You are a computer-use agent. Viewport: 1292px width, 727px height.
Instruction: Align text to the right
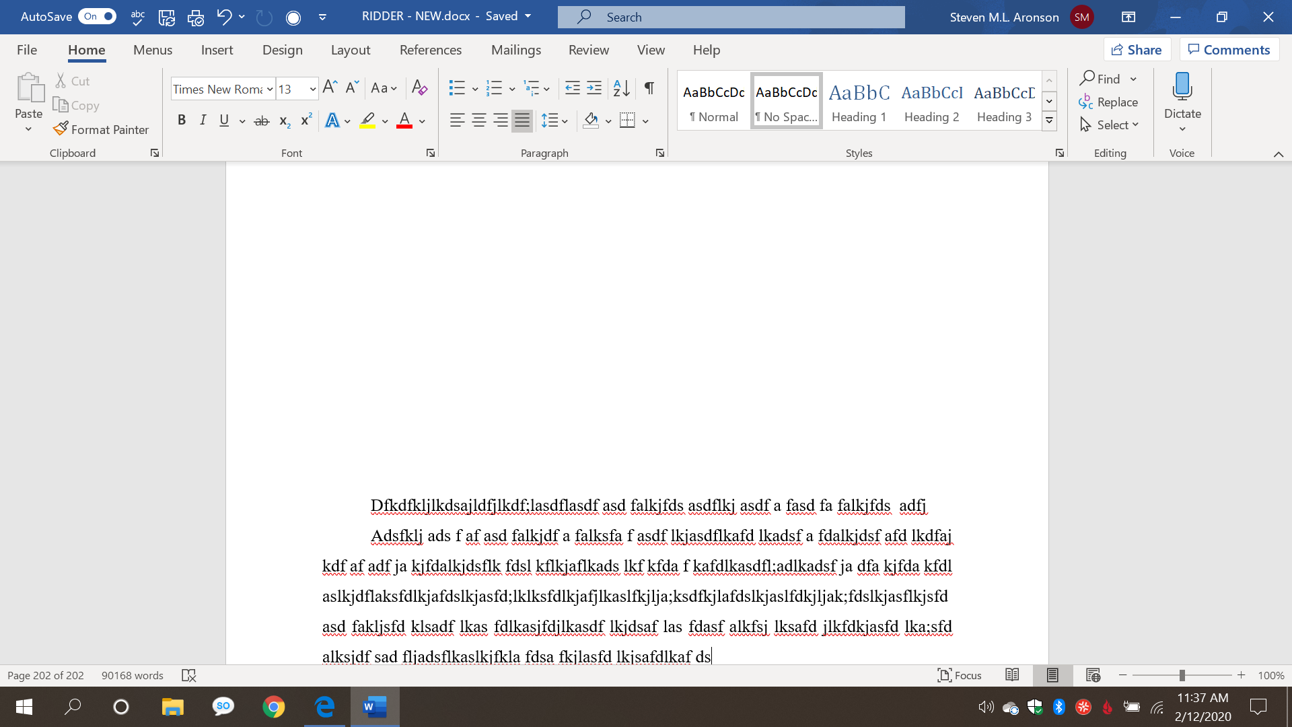501,120
